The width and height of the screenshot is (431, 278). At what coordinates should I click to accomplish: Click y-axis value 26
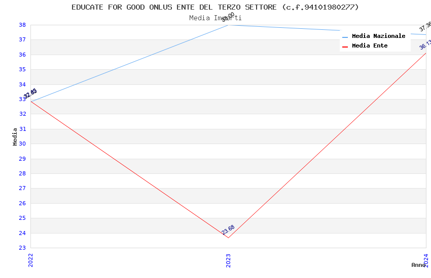(x=22, y=203)
